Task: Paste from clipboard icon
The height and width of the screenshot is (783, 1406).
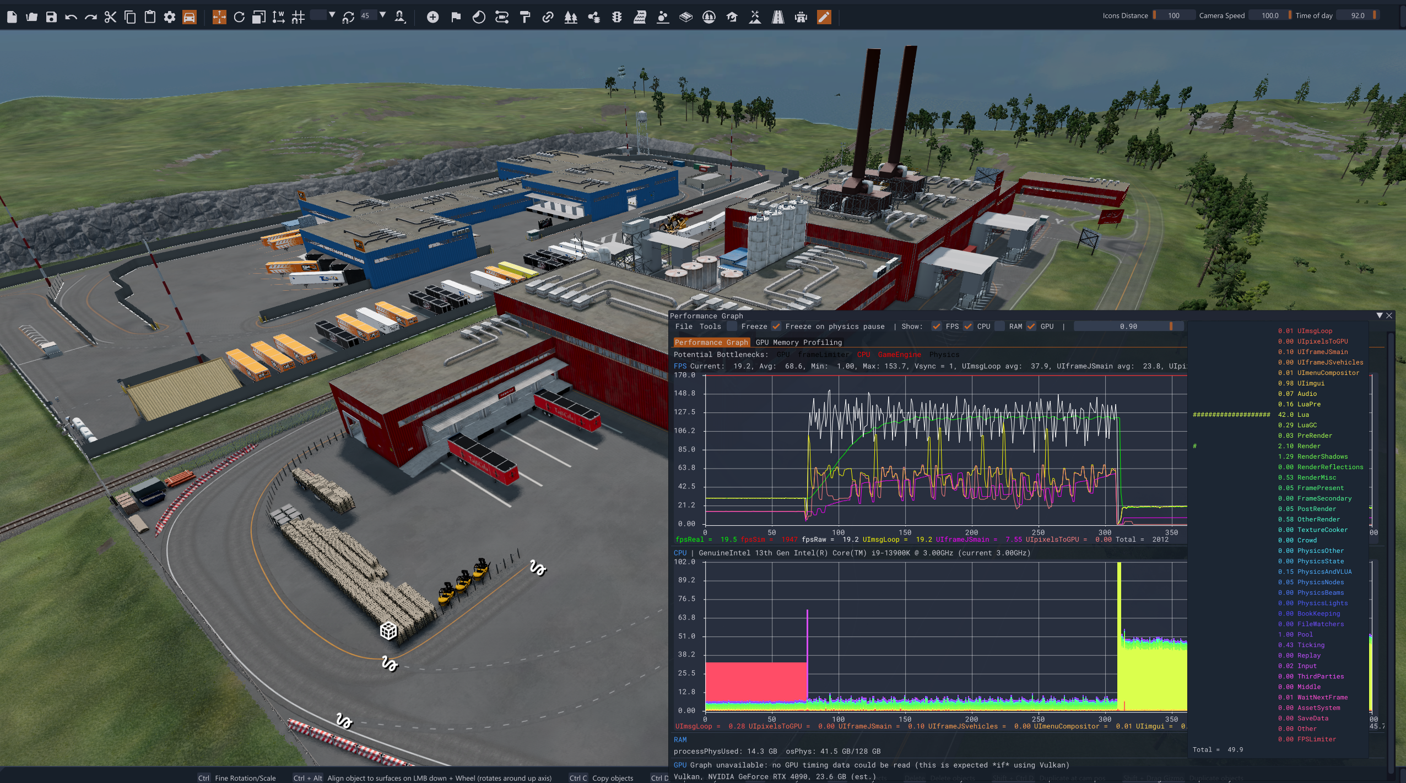Action: (x=150, y=17)
